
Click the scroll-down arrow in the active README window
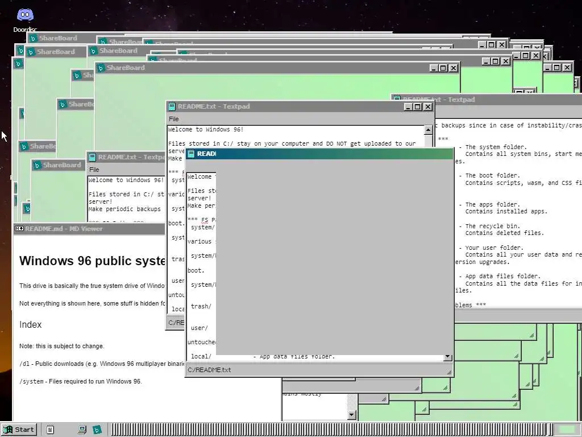tap(448, 357)
